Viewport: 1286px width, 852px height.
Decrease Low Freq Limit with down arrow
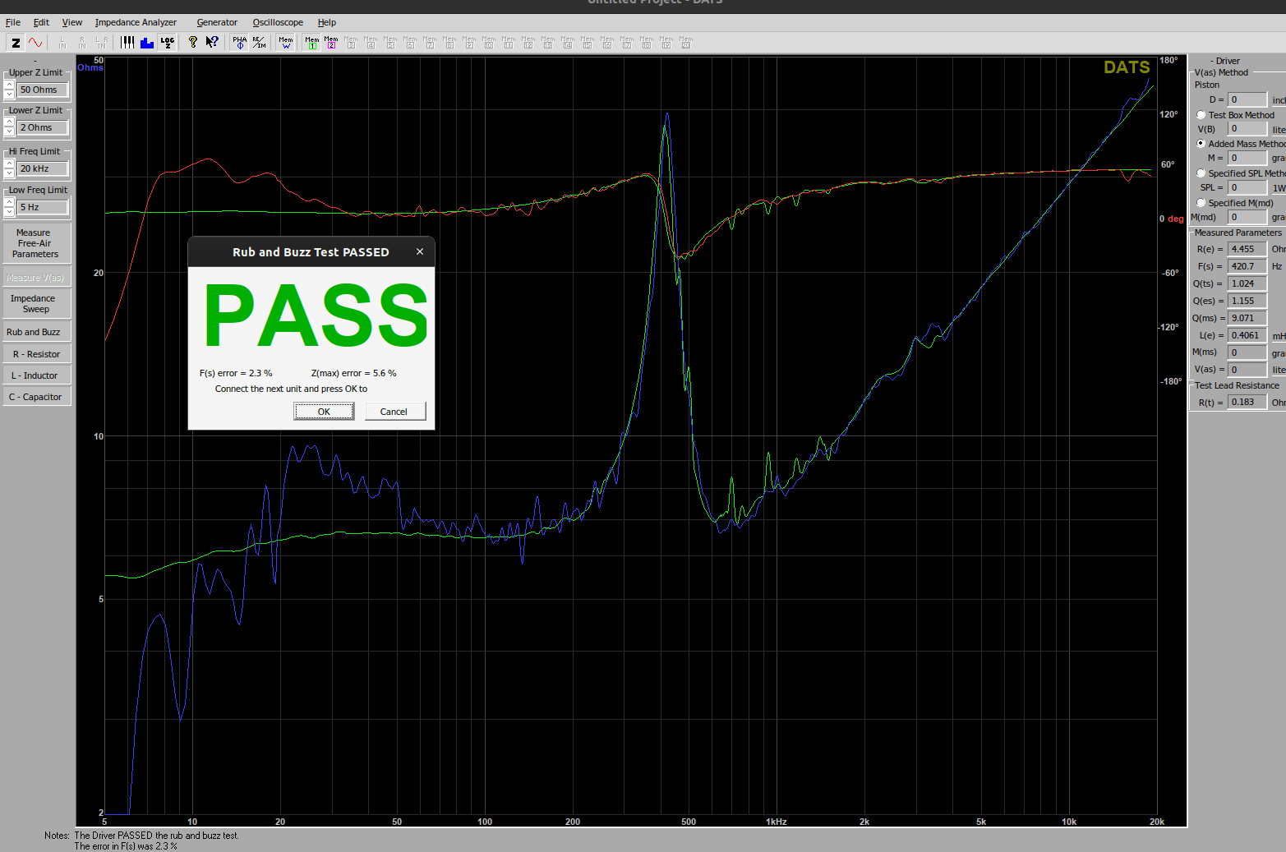9,212
